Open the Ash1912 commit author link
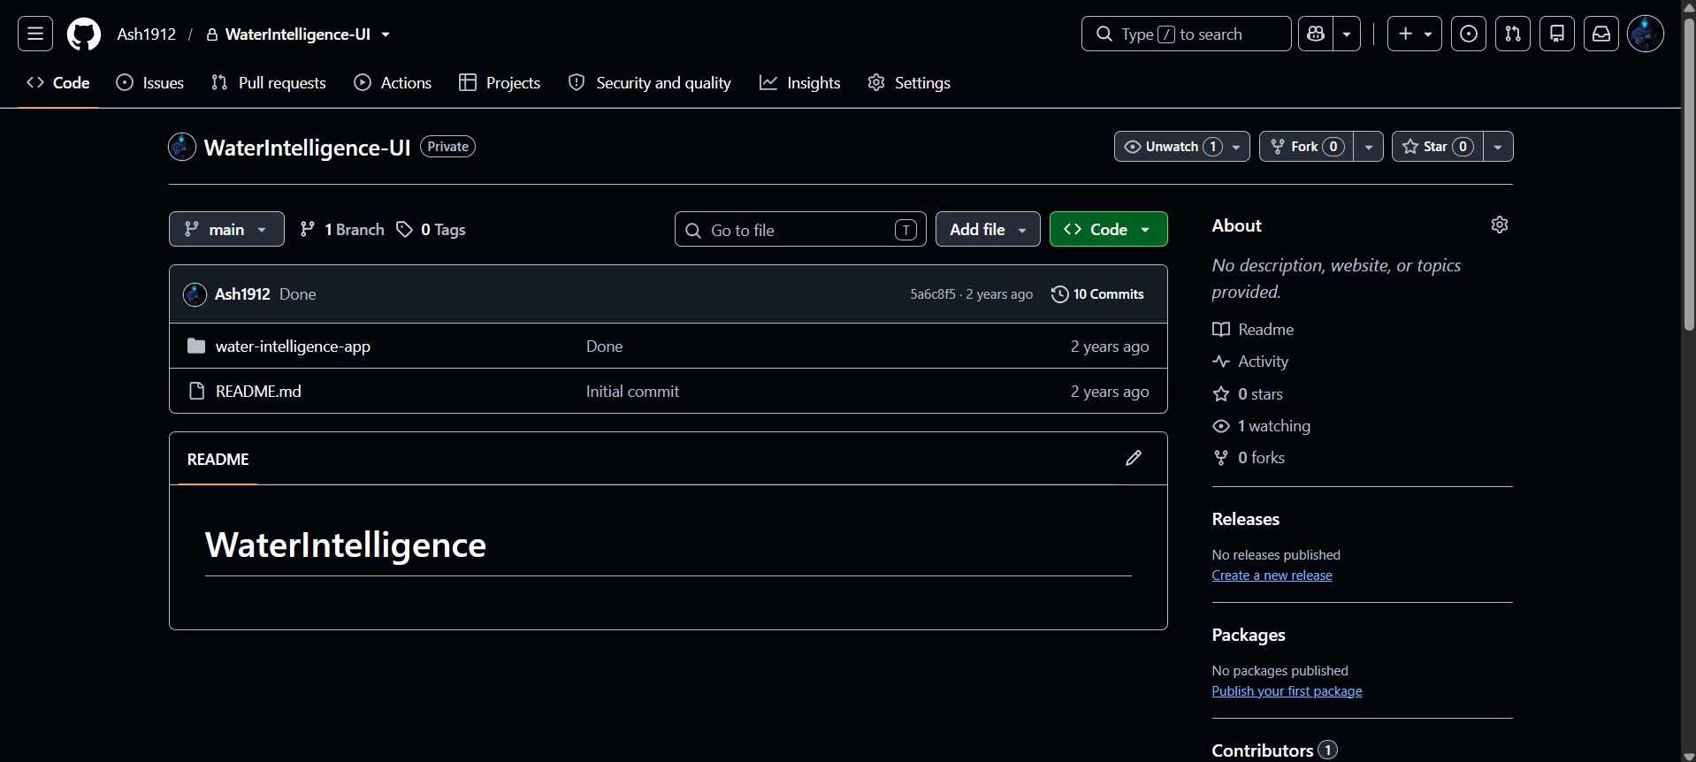 [x=242, y=294]
